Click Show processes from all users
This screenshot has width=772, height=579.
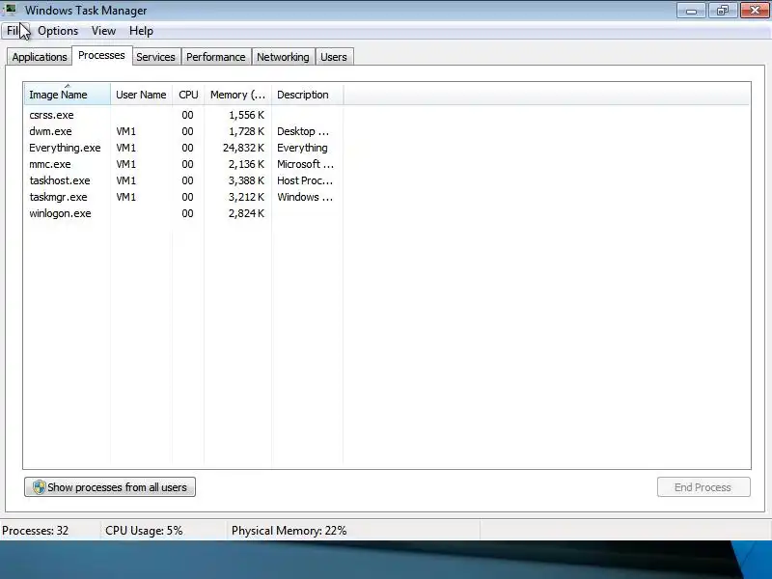pos(110,487)
